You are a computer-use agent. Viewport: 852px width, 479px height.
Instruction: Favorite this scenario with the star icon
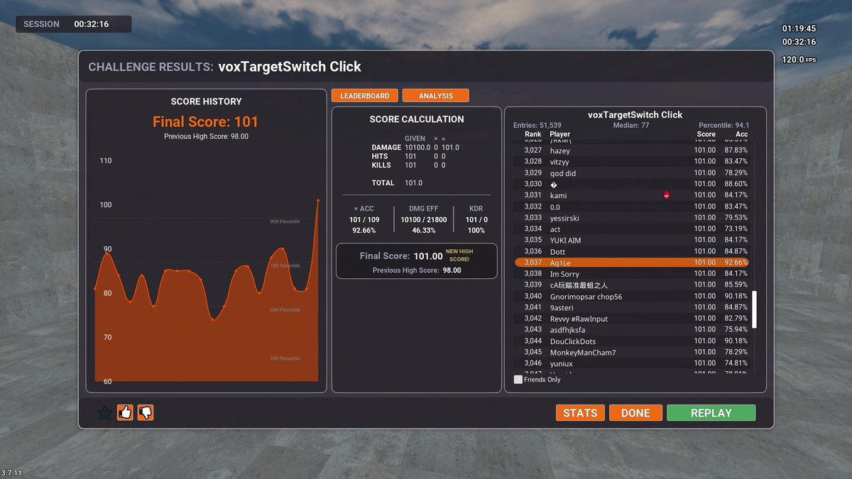click(x=104, y=412)
